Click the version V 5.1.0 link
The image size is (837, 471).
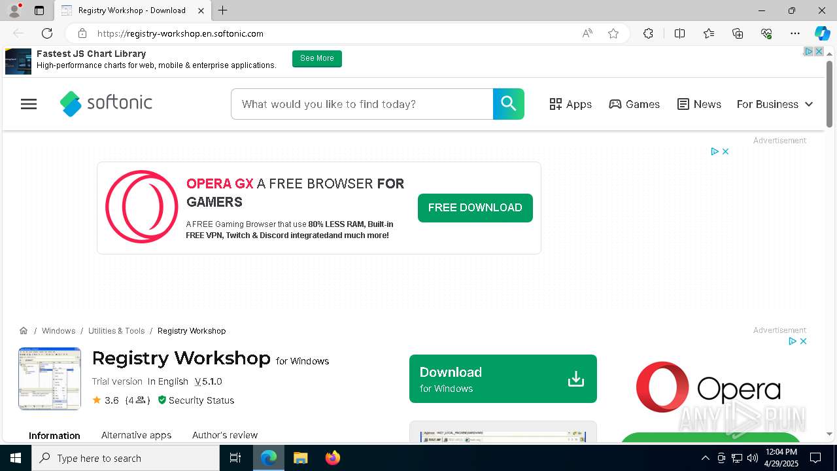(208, 381)
